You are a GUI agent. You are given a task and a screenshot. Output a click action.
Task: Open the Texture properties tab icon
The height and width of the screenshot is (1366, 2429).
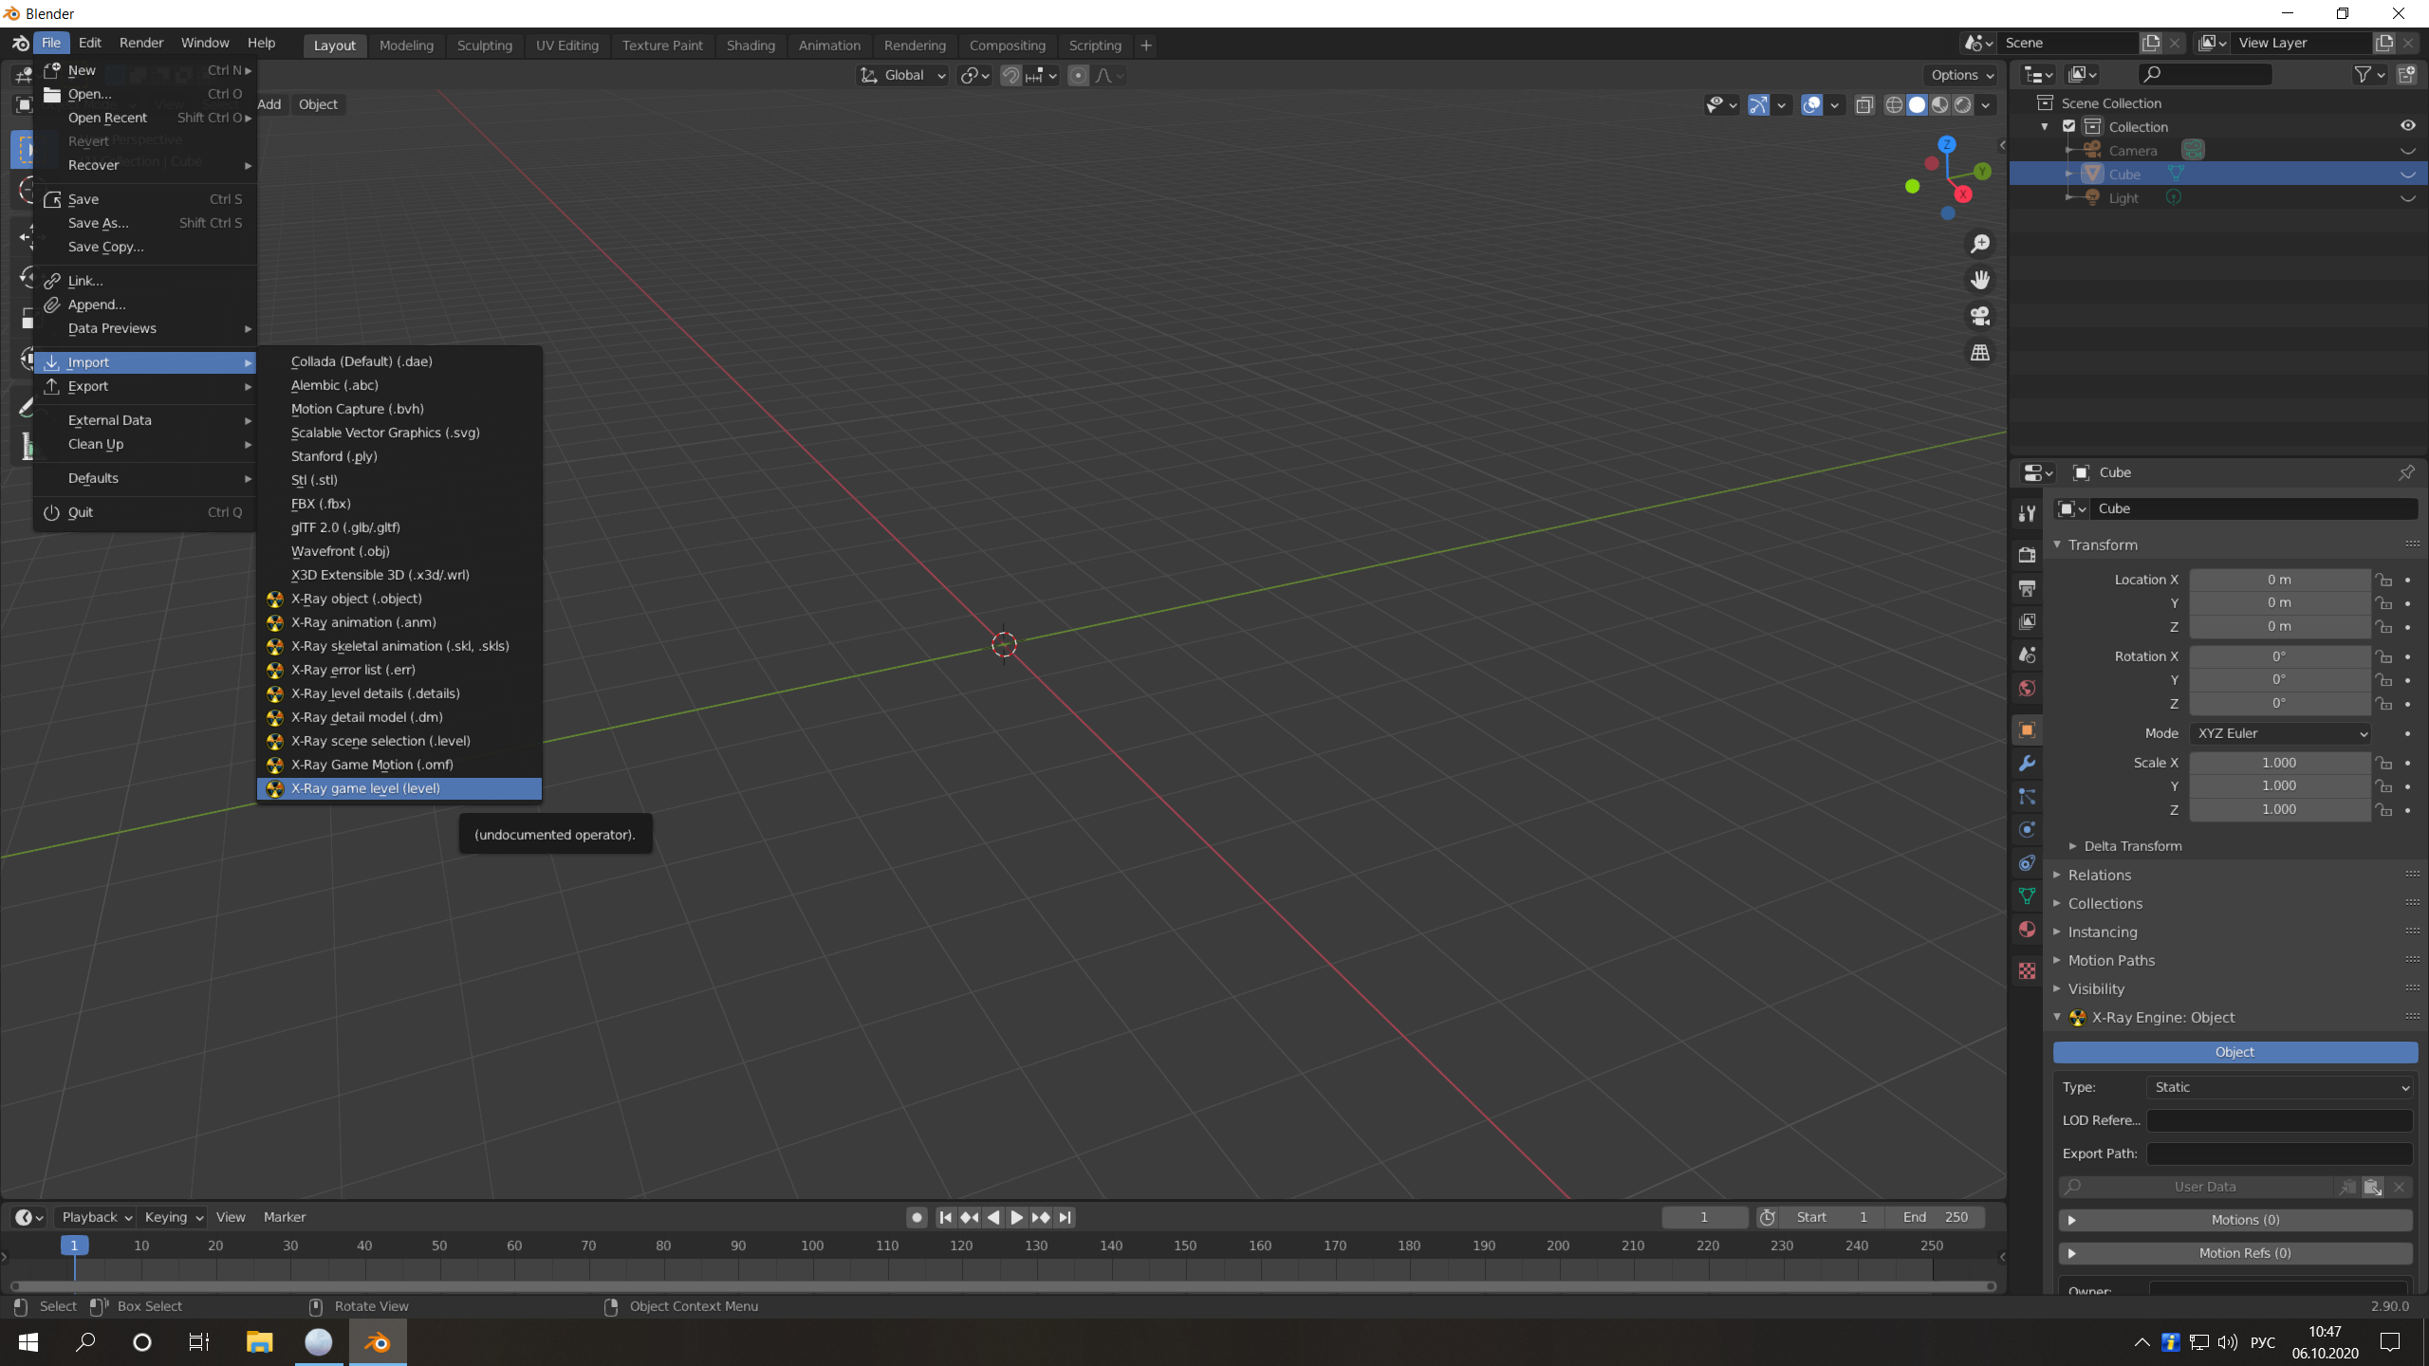(x=2028, y=970)
